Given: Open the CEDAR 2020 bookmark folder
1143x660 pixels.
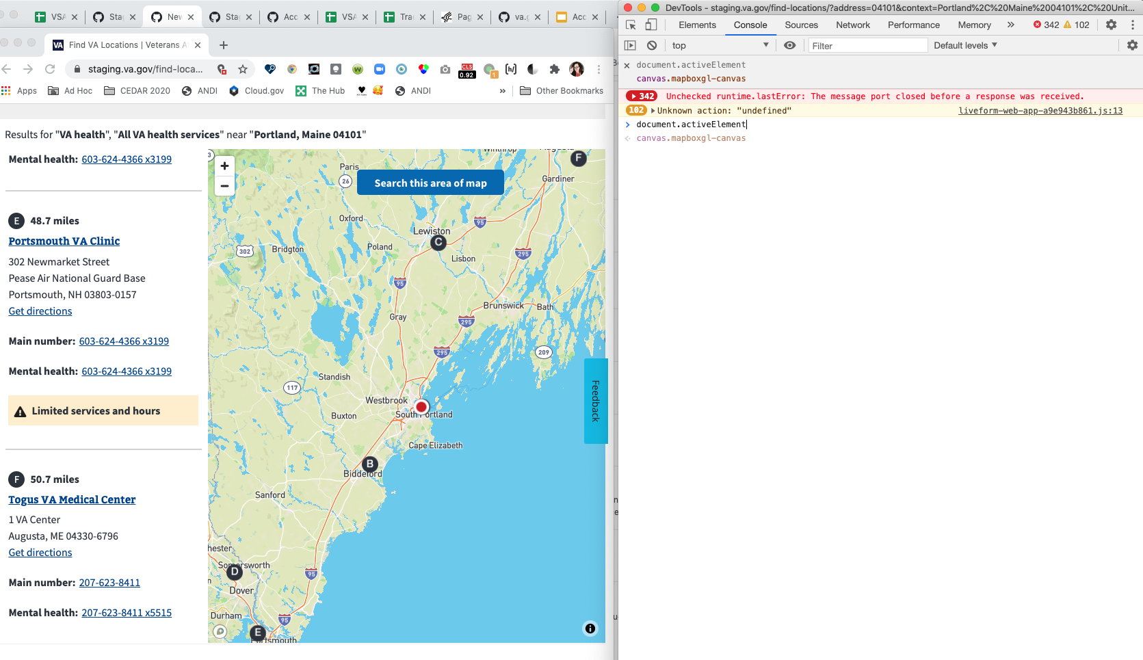Looking at the screenshot, I should pos(137,91).
